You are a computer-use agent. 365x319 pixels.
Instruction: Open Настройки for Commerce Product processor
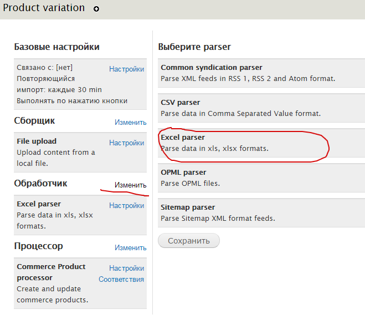[126, 268]
